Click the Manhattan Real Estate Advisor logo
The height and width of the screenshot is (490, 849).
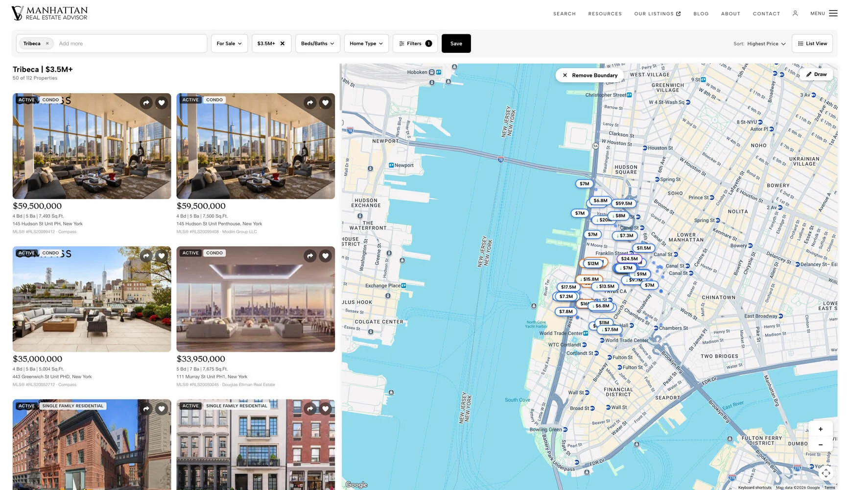49,13
